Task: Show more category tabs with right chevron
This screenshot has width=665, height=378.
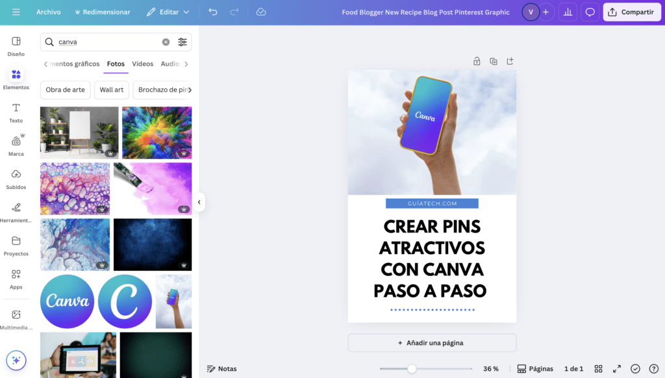Action: 186,64
